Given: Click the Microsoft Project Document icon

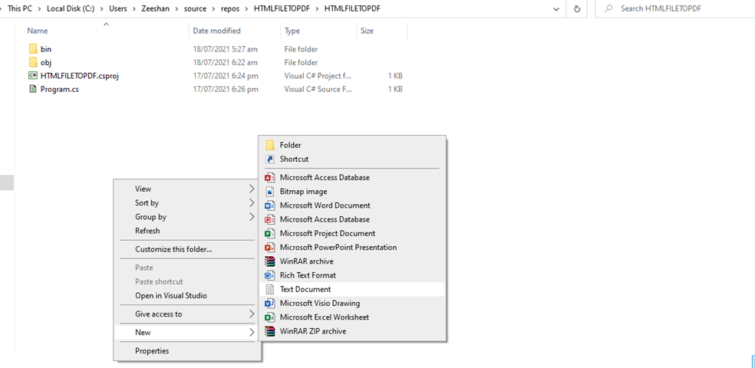Looking at the screenshot, I should [270, 233].
